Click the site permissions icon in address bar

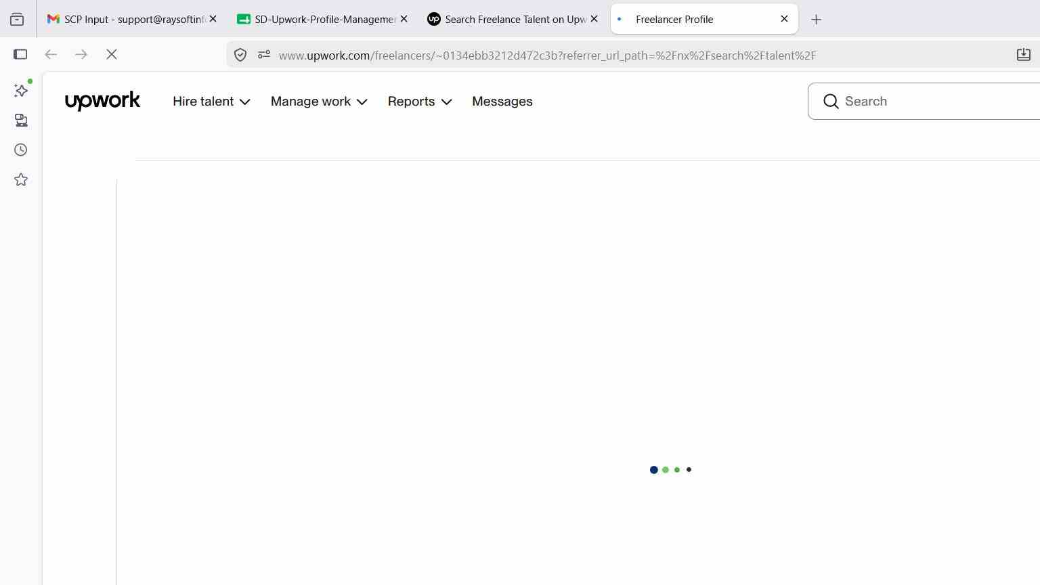(x=264, y=55)
